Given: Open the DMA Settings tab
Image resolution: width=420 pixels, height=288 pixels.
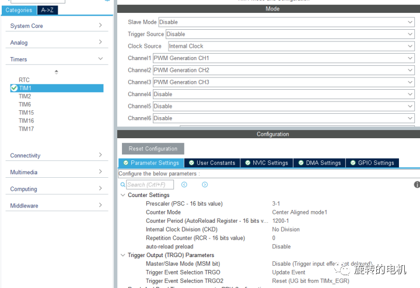Looking at the screenshot, I should point(320,163).
